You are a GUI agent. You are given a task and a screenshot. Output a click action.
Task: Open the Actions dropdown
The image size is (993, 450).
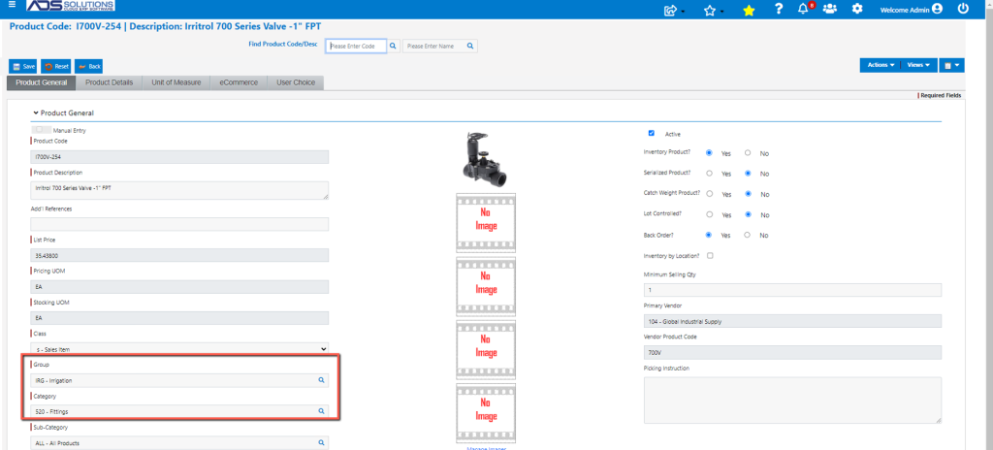tap(881, 65)
